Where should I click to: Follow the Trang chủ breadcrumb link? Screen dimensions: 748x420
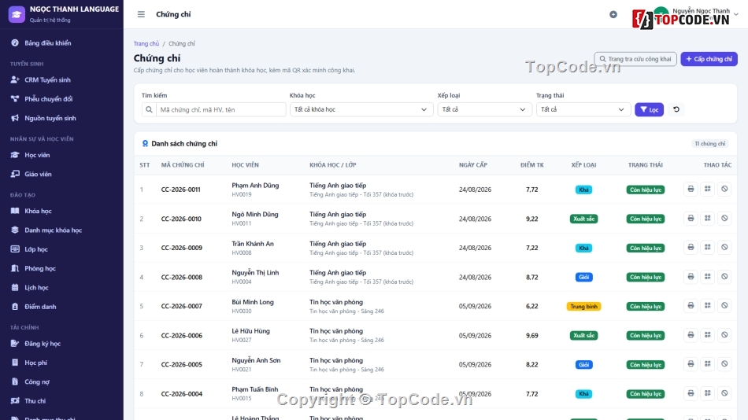tap(146, 43)
